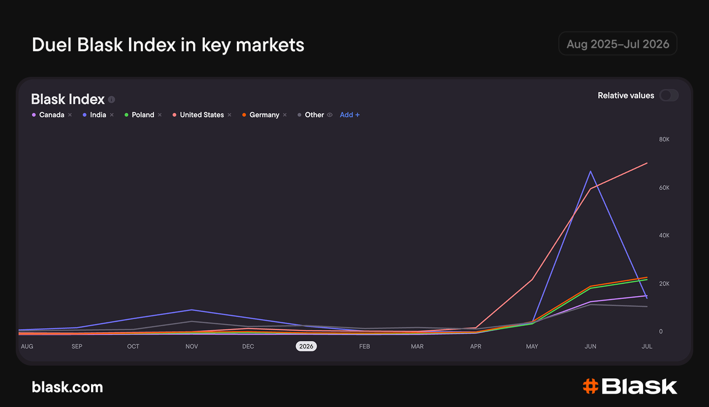Toggle visibility of the Other series
Viewport: 709px width, 407px height.
(330, 115)
